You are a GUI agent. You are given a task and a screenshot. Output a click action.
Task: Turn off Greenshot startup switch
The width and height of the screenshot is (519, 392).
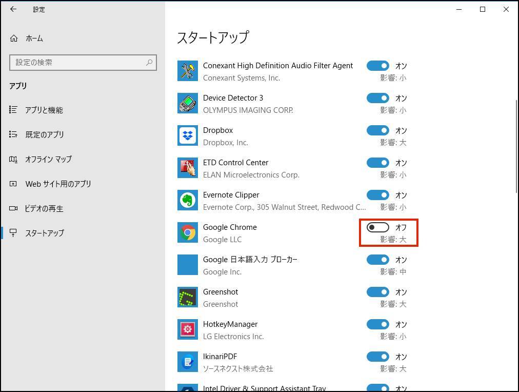point(378,292)
